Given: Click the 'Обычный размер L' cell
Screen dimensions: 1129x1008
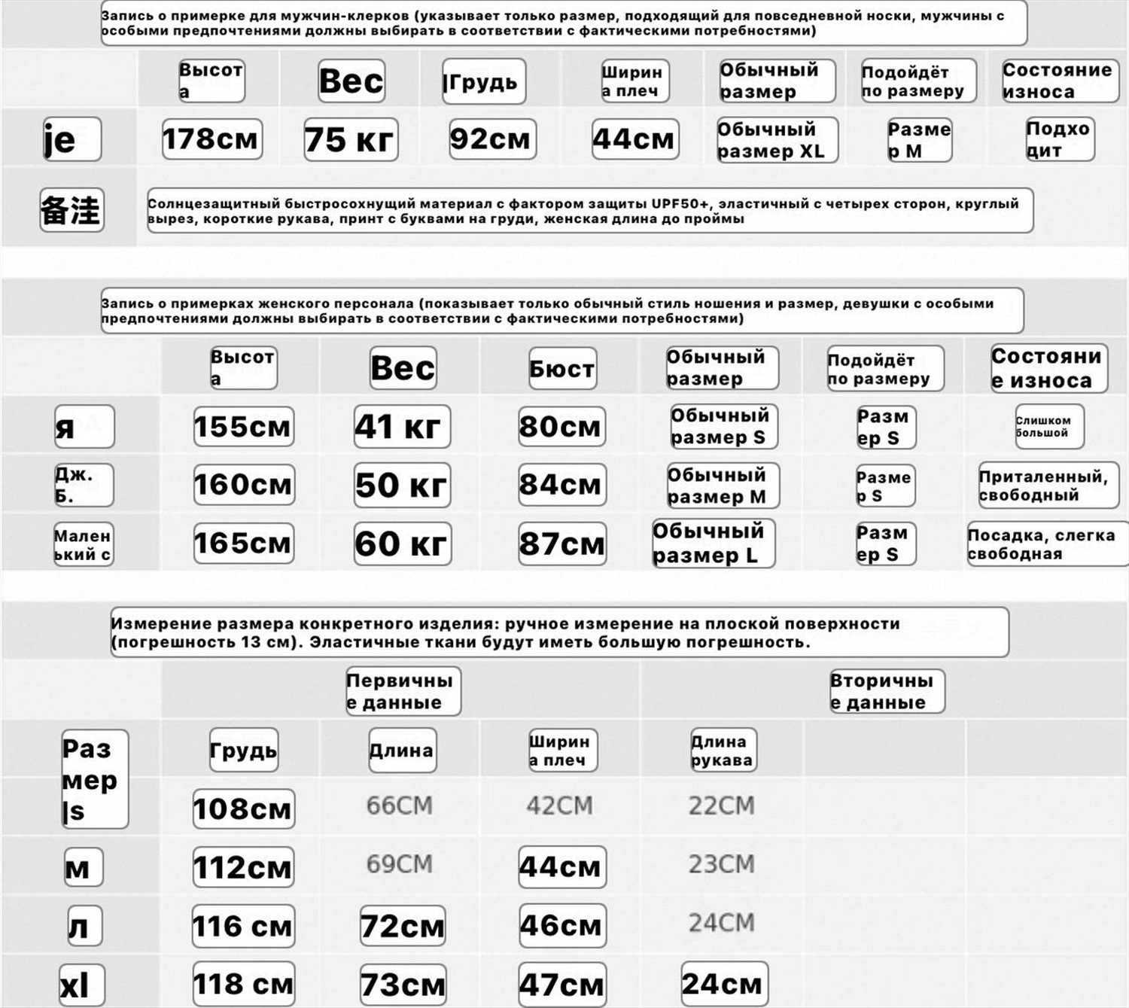Looking at the screenshot, I should (x=713, y=544).
